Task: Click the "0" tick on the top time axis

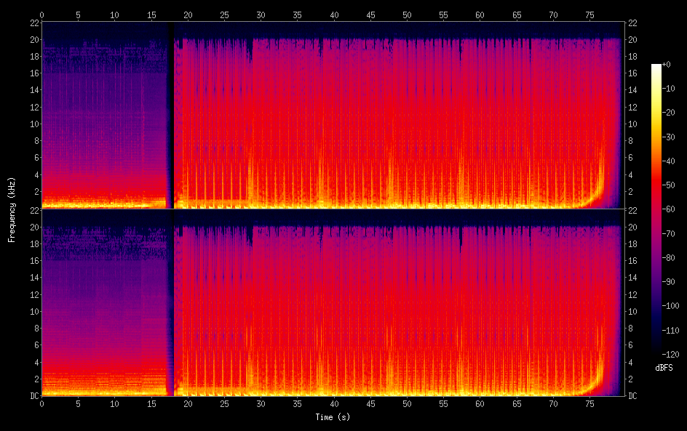Action: coord(41,15)
